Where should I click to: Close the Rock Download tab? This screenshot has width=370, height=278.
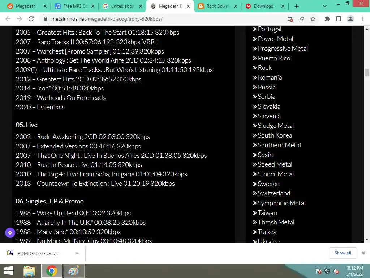236,7
